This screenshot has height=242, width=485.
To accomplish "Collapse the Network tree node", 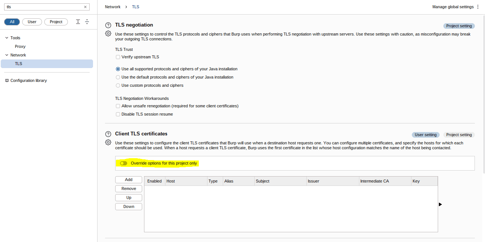I will pyautogui.click(x=6, y=55).
